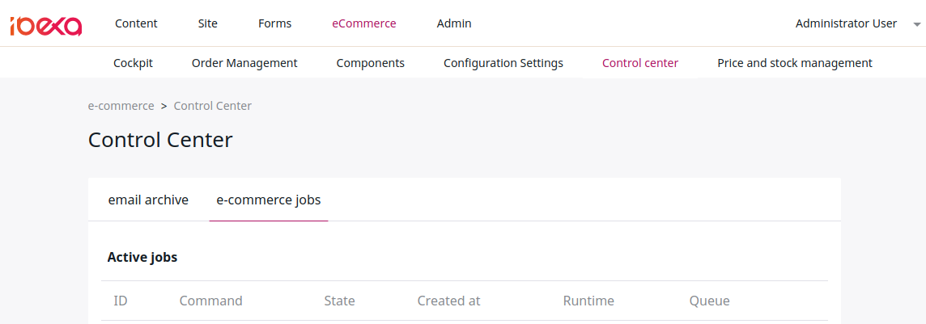The height and width of the screenshot is (324, 926).
Task: Click the Administrator User name
Action: pyautogui.click(x=847, y=23)
